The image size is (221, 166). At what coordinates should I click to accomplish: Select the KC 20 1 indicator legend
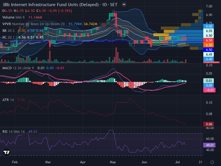click(x=9, y=37)
